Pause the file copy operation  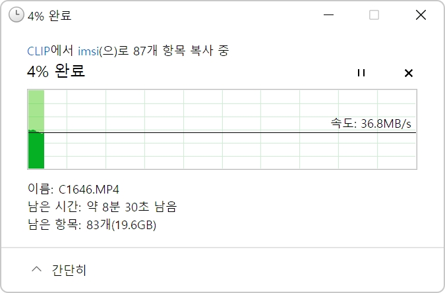(x=361, y=73)
